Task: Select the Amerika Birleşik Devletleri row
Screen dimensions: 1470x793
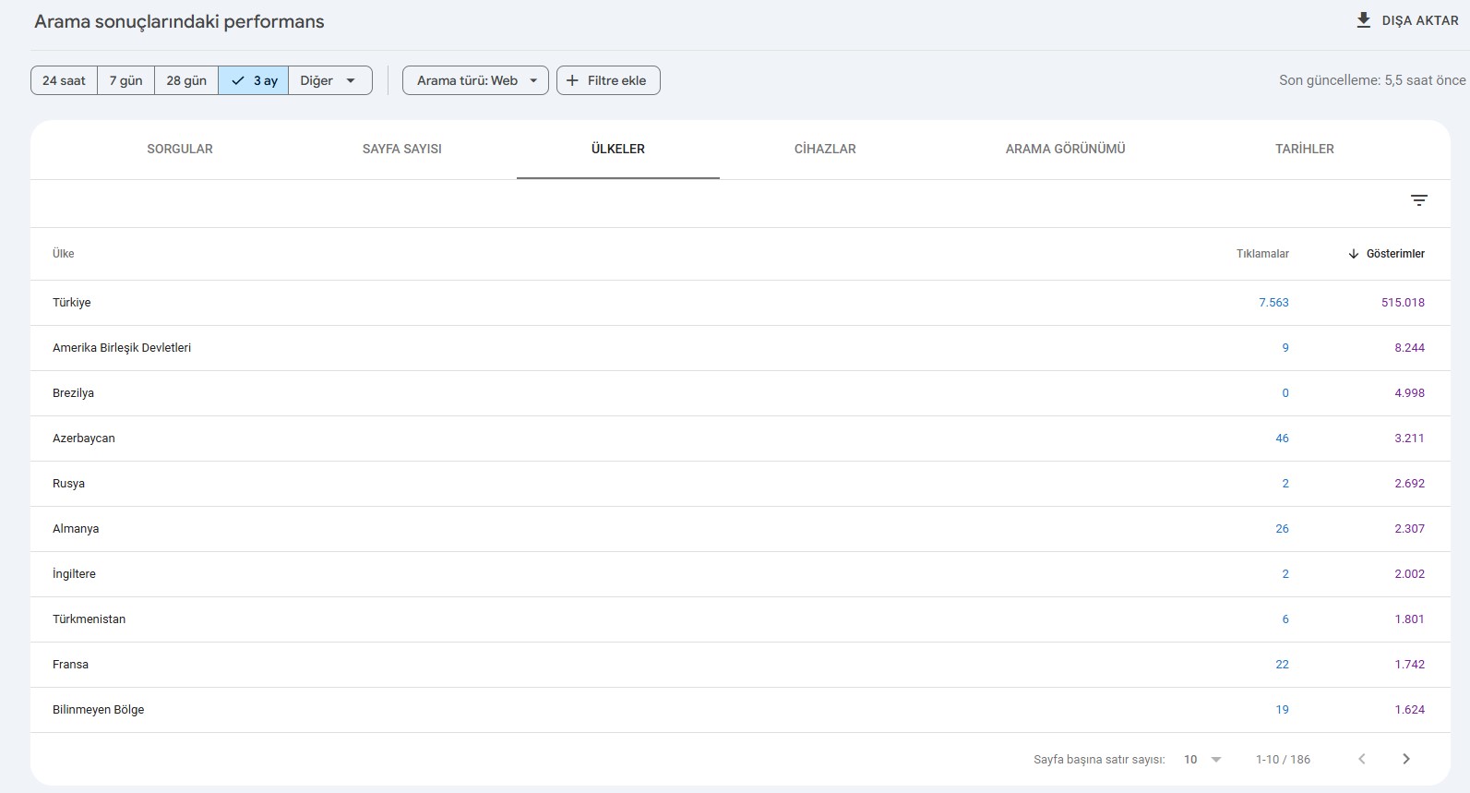Action: (740, 348)
